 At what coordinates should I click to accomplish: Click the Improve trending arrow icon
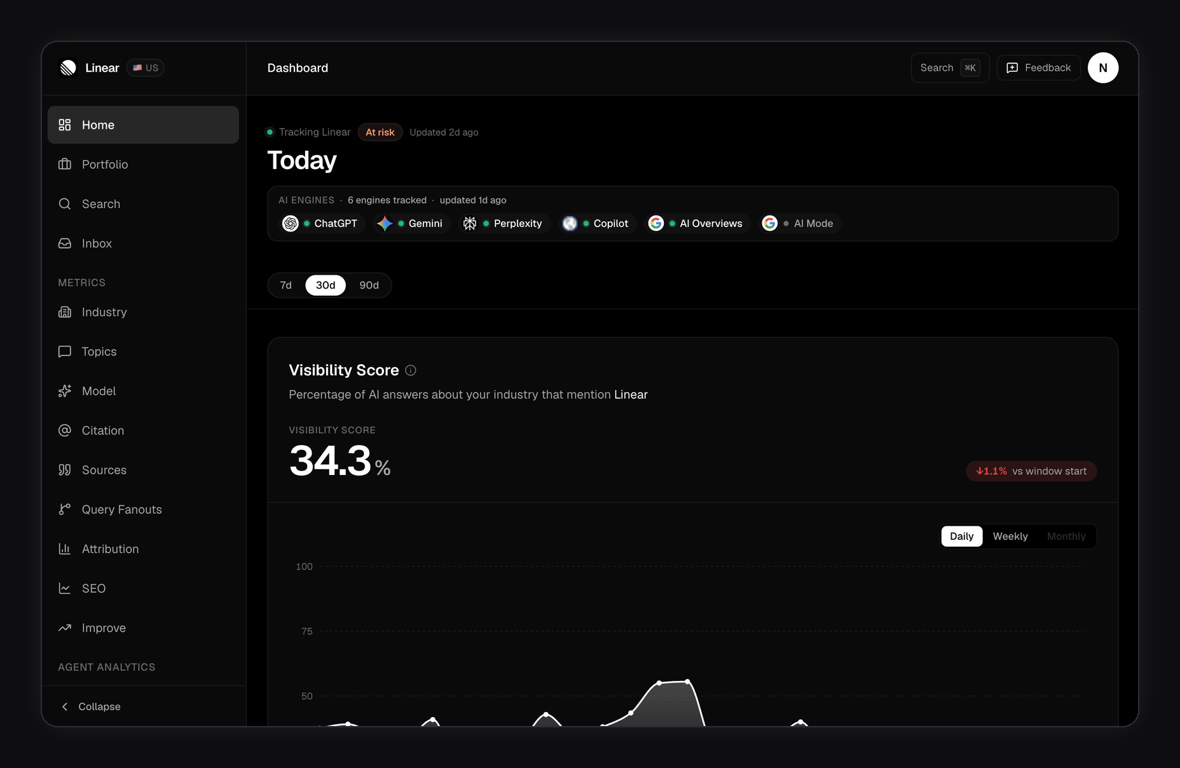coord(65,627)
